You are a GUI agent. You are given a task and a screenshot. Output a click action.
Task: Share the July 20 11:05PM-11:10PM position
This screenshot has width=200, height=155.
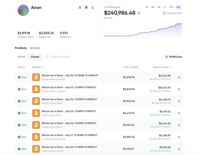point(179,125)
